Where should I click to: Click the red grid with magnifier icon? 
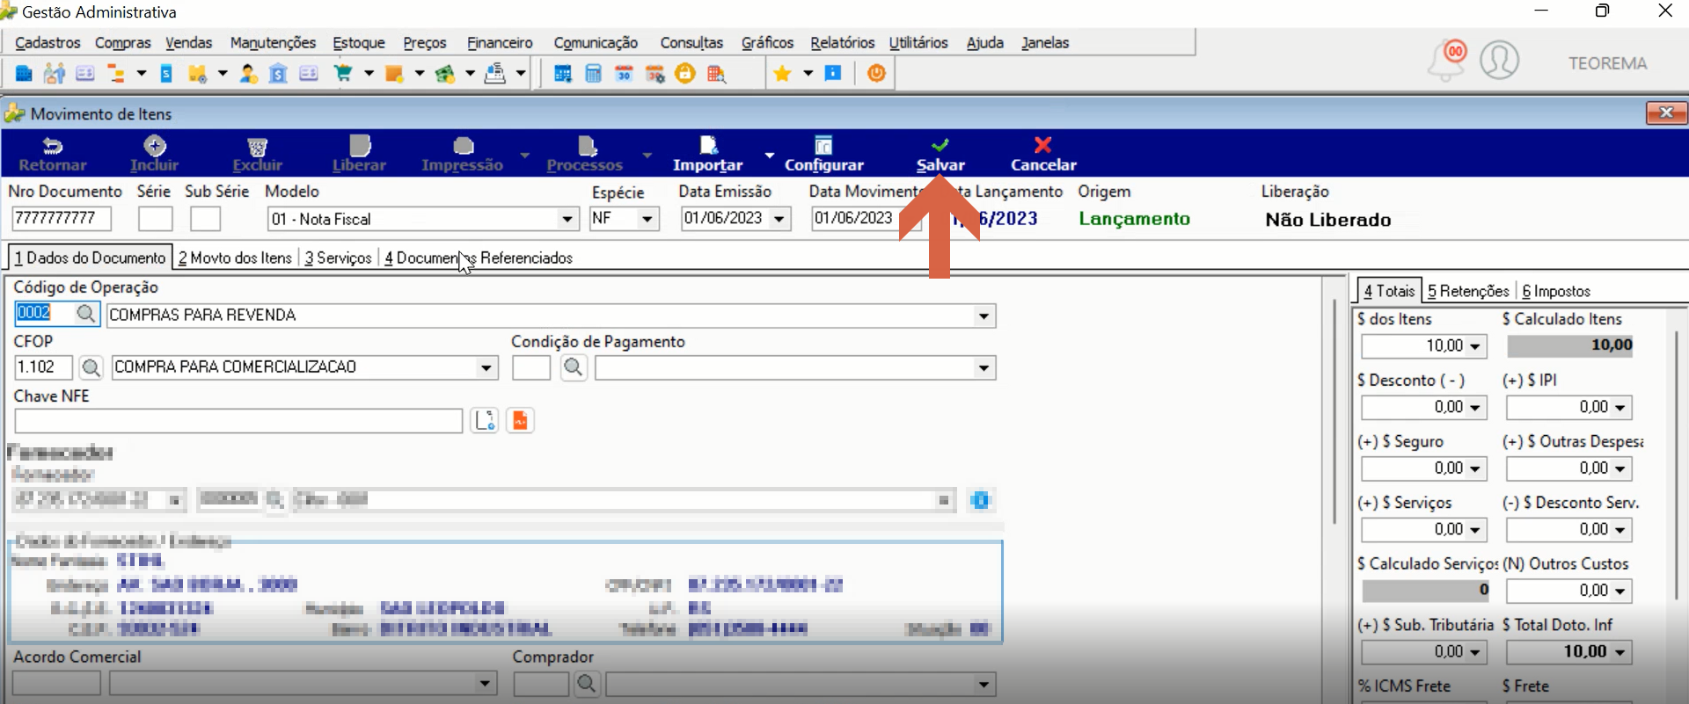click(717, 74)
